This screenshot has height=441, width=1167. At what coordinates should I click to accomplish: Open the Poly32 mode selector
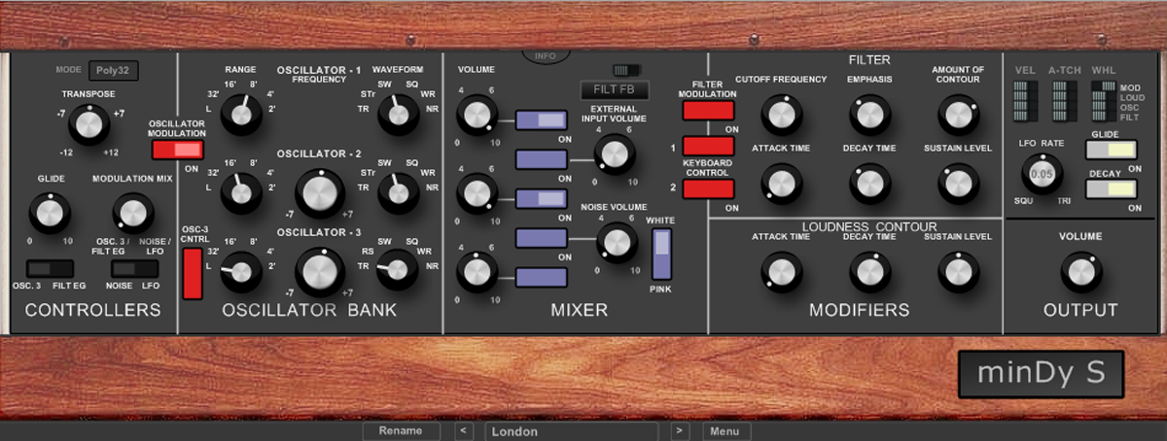(x=113, y=71)
